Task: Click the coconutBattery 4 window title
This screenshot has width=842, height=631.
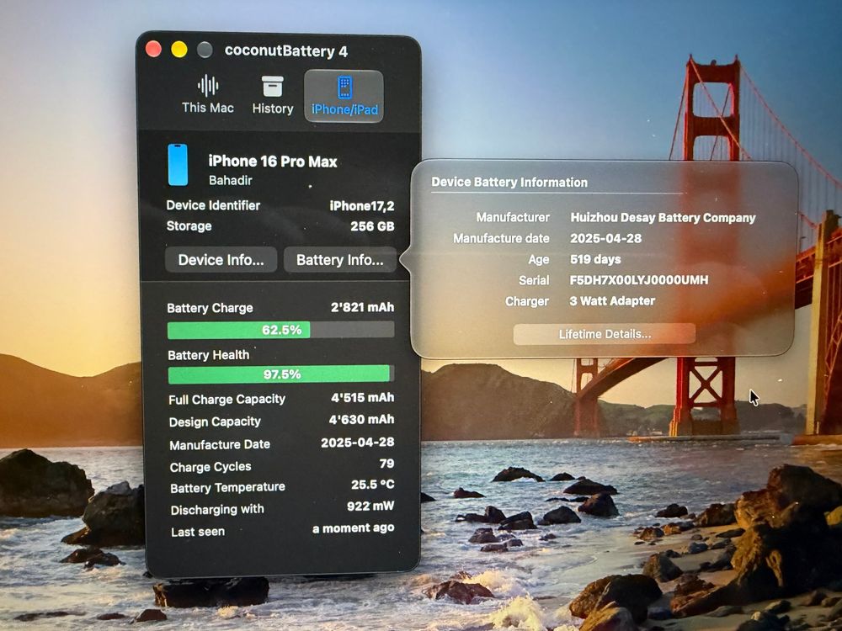Action: (286, 51)
